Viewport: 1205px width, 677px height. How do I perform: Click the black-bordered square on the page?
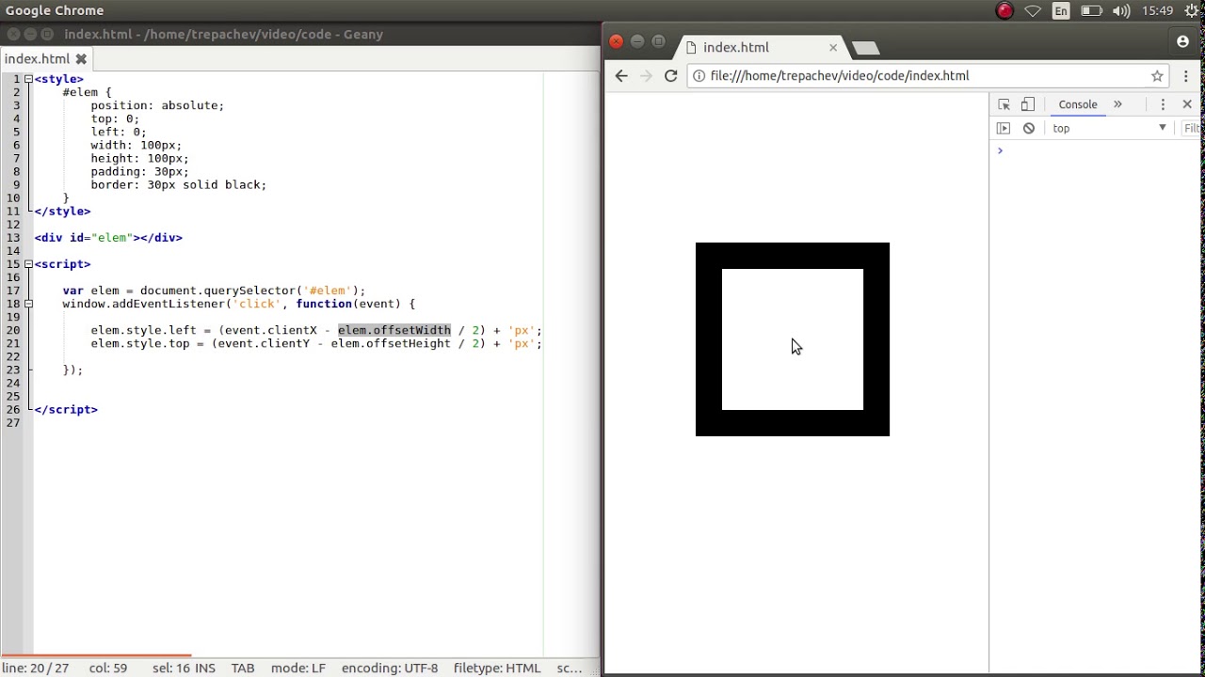coord(793,339)
